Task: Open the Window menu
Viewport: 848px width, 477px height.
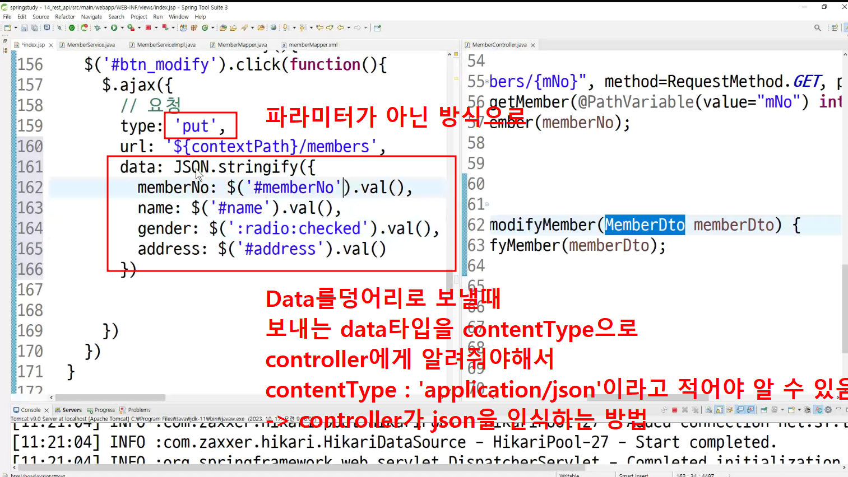Action: [x=179, y=17]
